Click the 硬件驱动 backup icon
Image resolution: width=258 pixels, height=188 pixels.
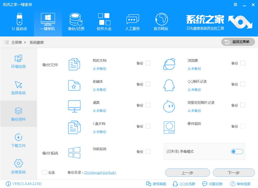[169, 127]
